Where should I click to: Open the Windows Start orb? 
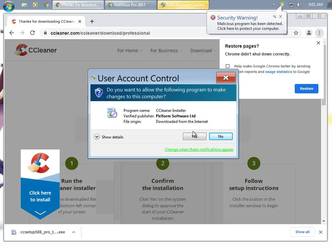click(x=9, y=5)
